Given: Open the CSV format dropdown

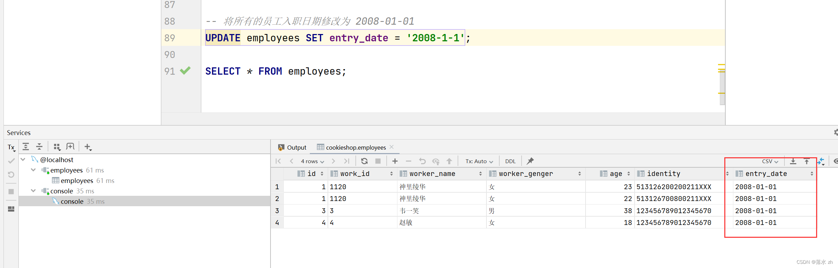Looking at the screenshot, I should pyautogui.click(x=770, y=161).
